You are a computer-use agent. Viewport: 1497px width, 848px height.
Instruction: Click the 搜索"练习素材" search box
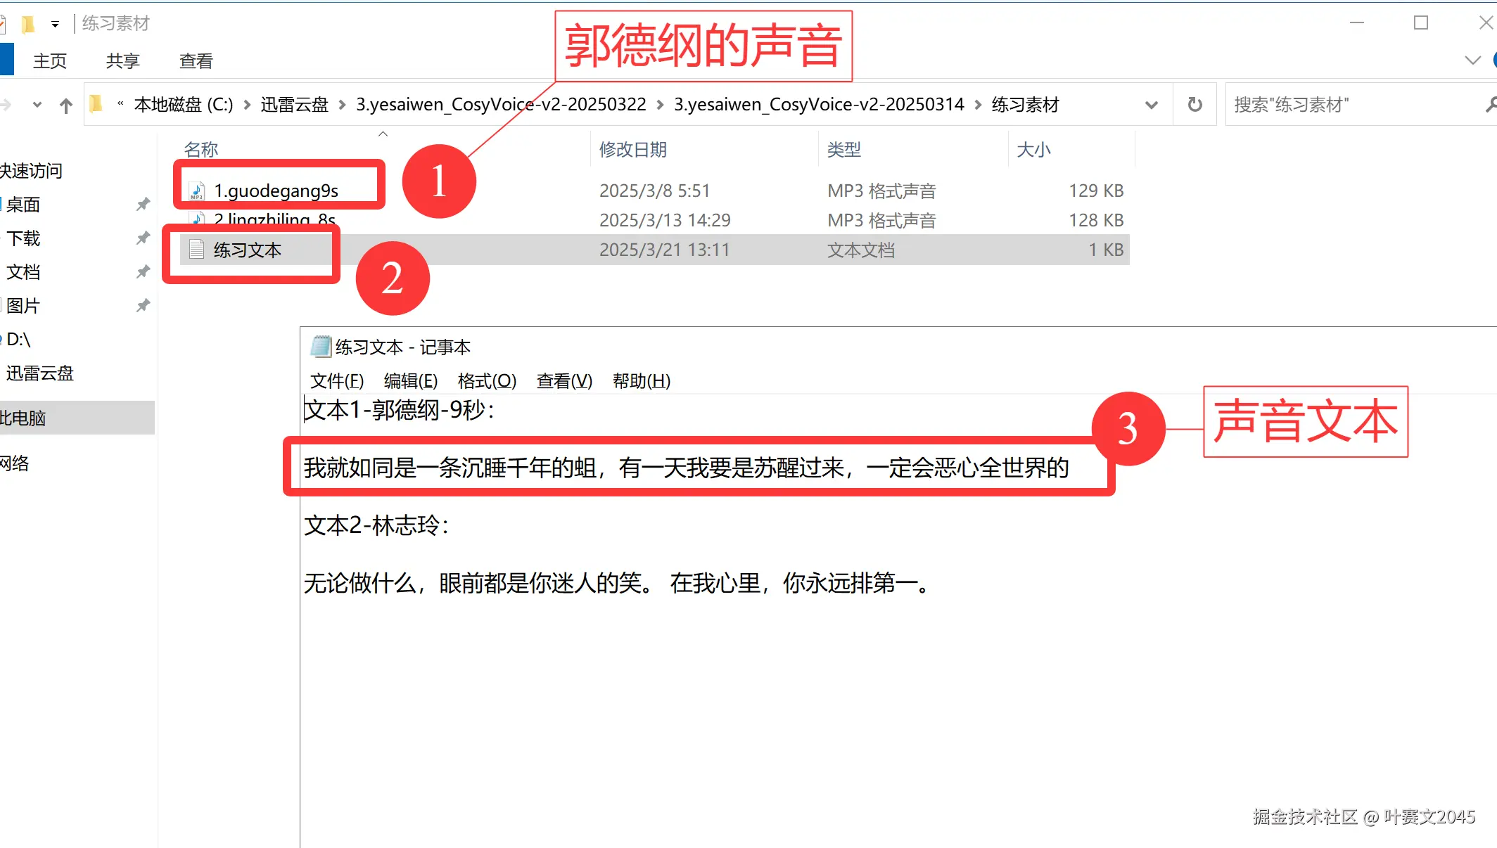pyautogui.click(x=1351, y=105)
